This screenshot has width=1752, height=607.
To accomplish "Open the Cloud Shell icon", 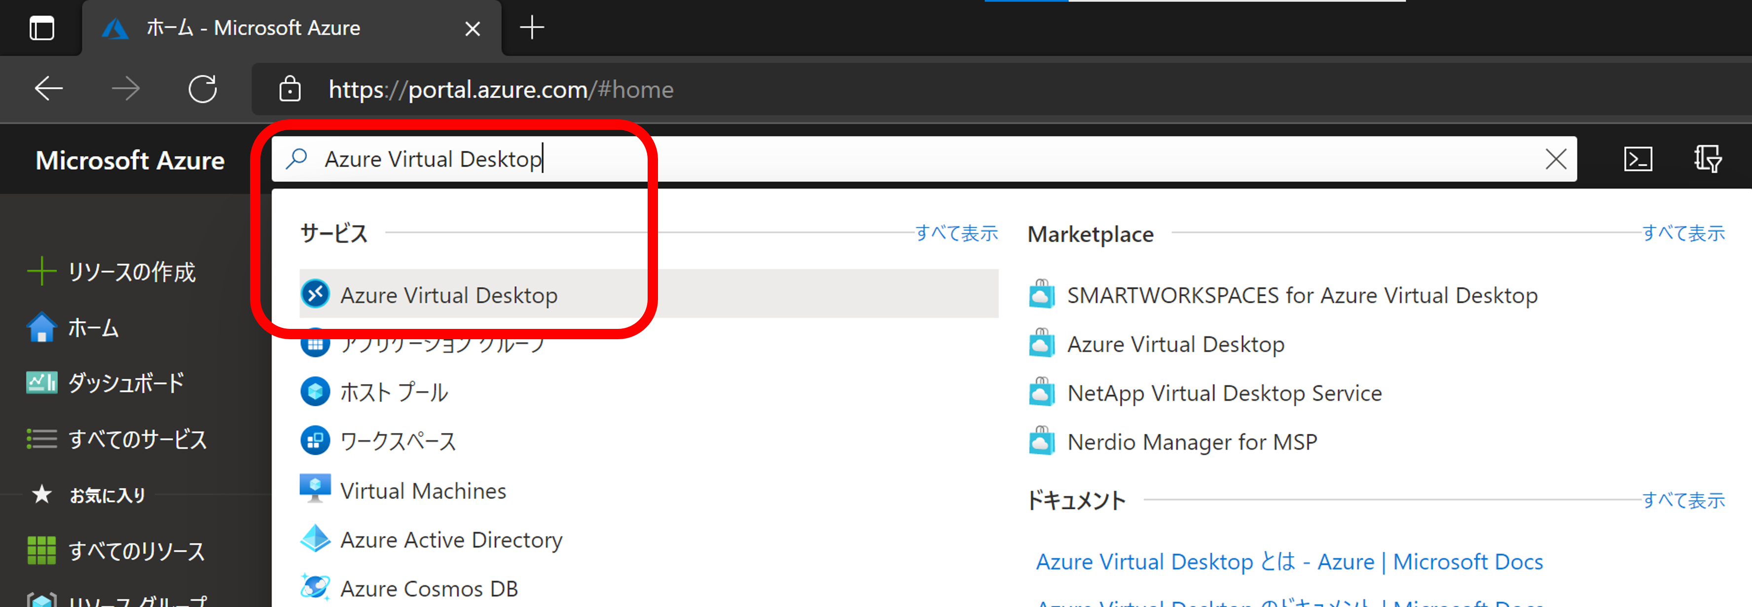I will pos(1638,159).
